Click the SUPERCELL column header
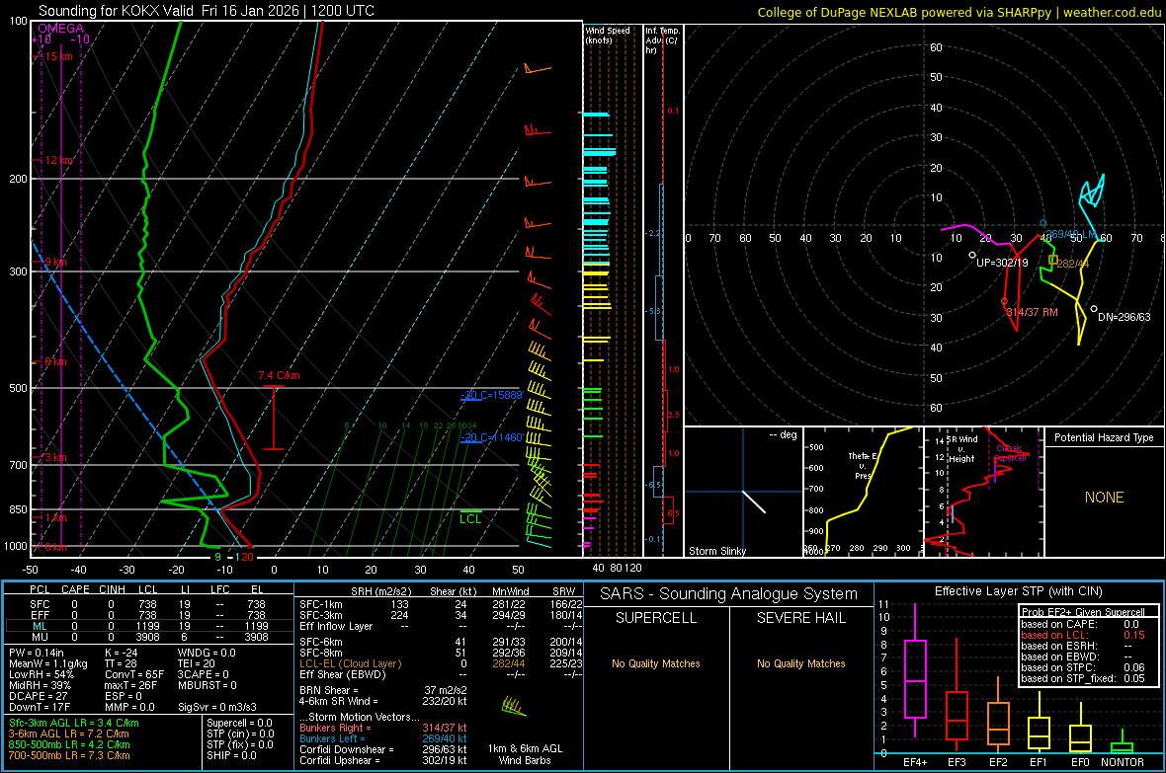The width and height of the screenshot is (1166, 773). click(656, 618)
